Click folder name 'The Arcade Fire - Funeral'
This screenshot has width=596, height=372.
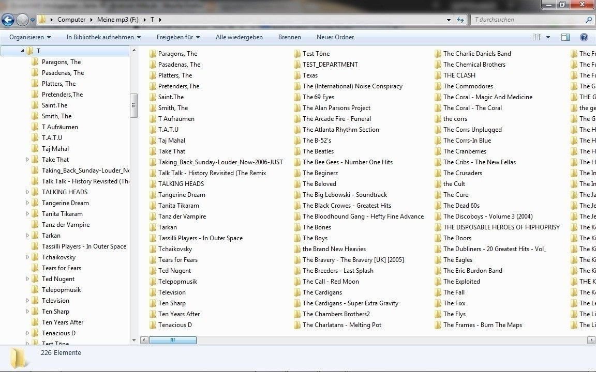337,119
